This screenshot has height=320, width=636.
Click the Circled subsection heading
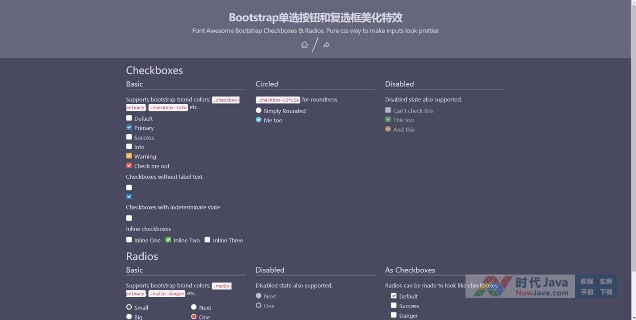click(267, 84)
